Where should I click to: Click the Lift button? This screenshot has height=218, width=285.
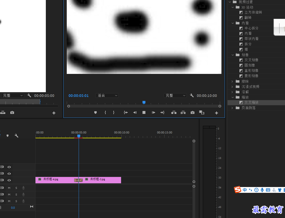click(x=174, y=113)
